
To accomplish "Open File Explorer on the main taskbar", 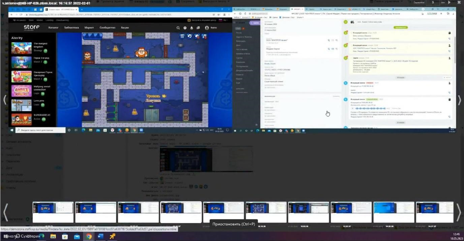I will [53, 236].
